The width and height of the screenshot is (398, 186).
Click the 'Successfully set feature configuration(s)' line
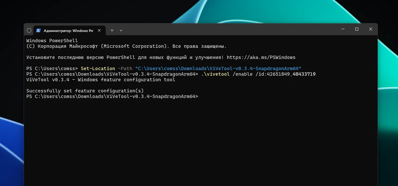85,91
